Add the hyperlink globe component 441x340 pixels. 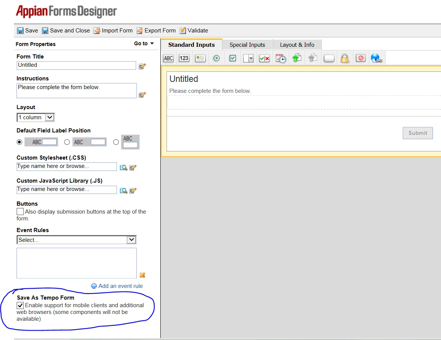pos(376,58)
